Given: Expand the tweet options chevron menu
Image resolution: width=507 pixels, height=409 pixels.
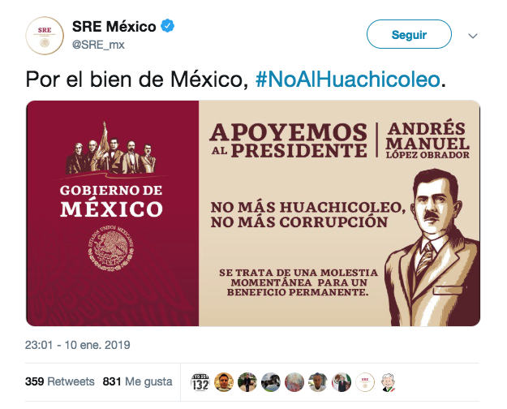Looking at the screenshot, I should [473, 36].
